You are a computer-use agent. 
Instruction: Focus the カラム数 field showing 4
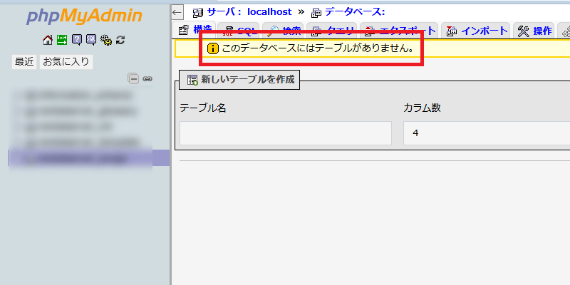[x=487, y=133]
